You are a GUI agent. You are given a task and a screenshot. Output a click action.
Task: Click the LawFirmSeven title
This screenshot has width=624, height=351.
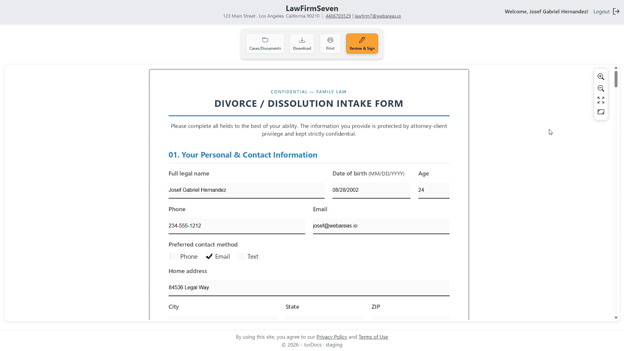[x=312, y=8]
